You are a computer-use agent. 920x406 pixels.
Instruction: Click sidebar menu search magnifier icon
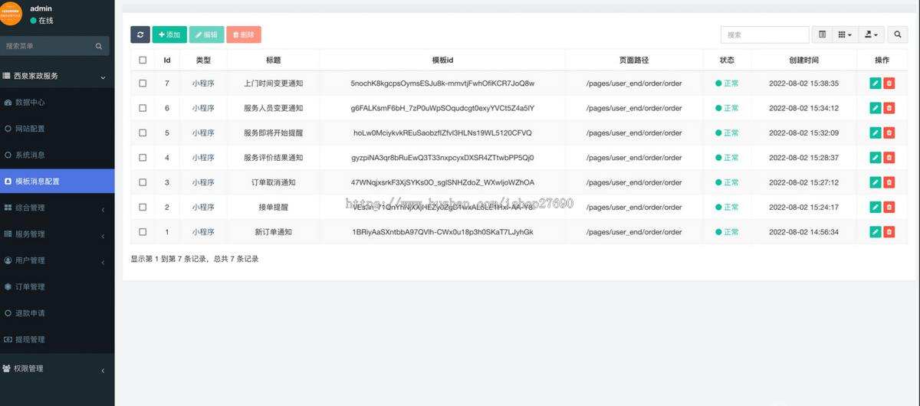pyautogui.click(x=99, y=46)
